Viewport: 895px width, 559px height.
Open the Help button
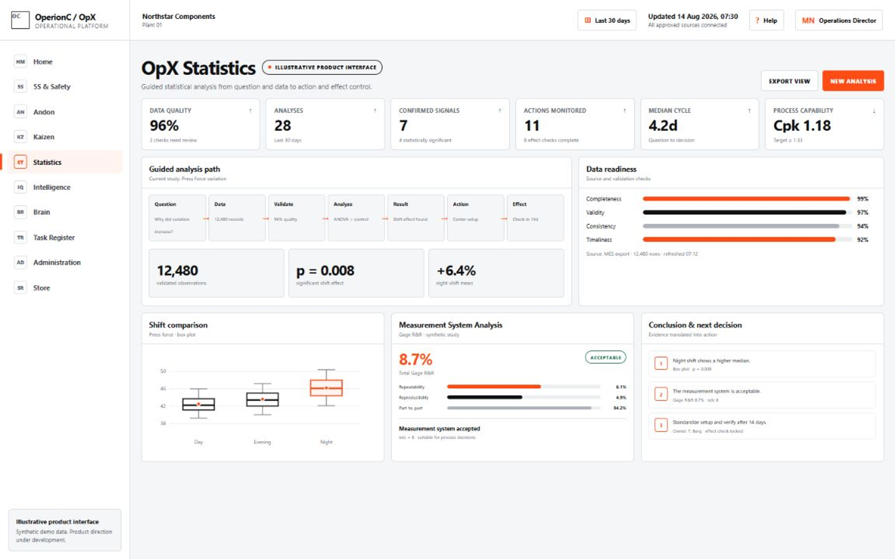point(766,21)
